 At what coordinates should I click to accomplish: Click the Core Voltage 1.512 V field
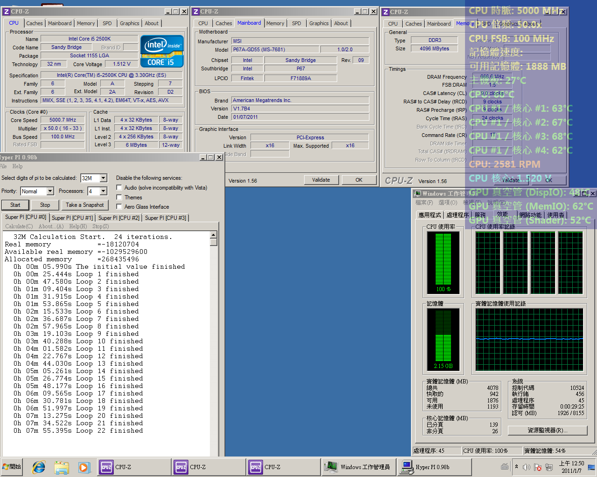(x=122, y=64)
